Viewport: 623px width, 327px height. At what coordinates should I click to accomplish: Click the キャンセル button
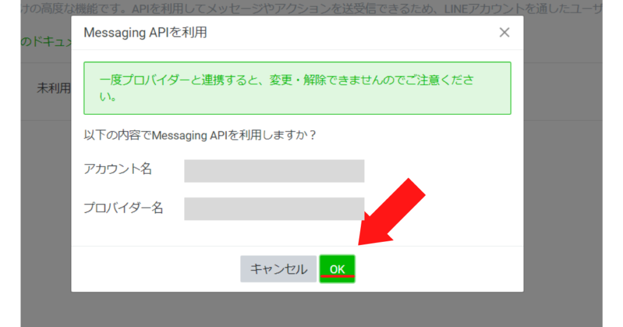click(x=279, y=269)
